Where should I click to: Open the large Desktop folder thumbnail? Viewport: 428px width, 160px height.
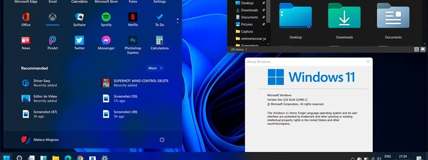click(296, 16)
